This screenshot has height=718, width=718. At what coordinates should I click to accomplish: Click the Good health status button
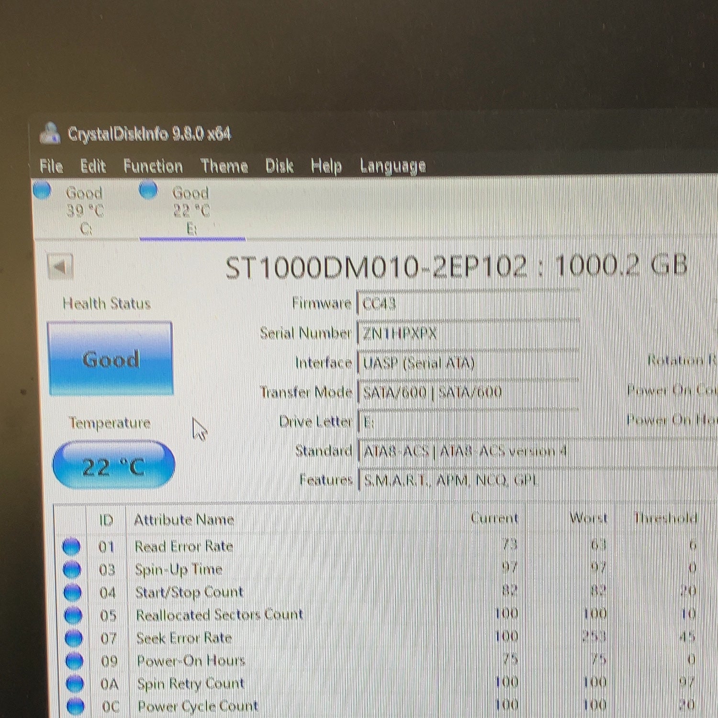point(111,359)
